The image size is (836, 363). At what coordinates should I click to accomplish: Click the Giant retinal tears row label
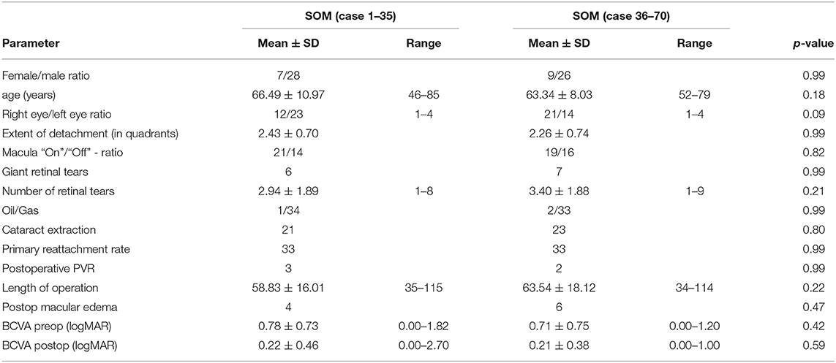pos(40,177)
